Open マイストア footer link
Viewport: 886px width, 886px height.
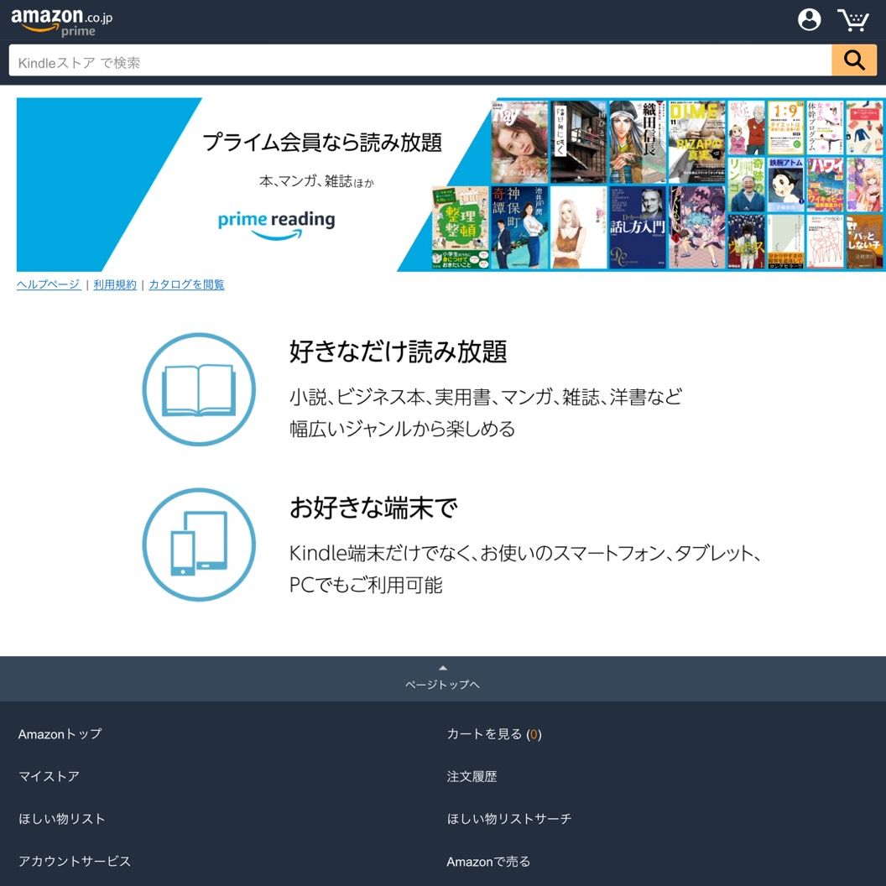(49, 776)
